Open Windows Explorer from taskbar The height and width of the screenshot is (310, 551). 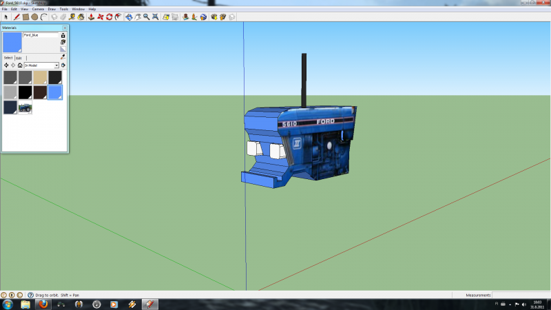coord(25,304)
